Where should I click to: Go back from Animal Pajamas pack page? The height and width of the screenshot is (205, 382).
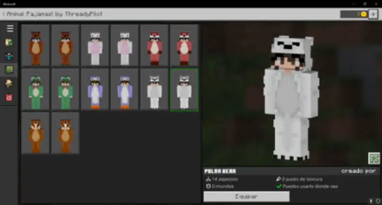[x=4, y=14]
